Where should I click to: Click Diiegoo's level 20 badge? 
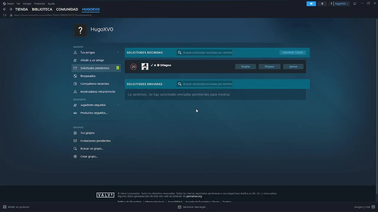[x=133, y=67]
